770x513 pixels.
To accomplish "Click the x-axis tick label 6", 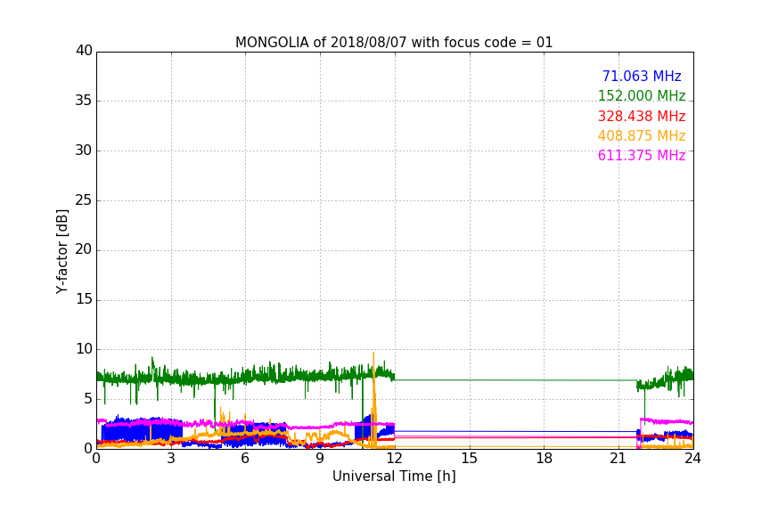I will pyautogui.click(x=246, y=459).
